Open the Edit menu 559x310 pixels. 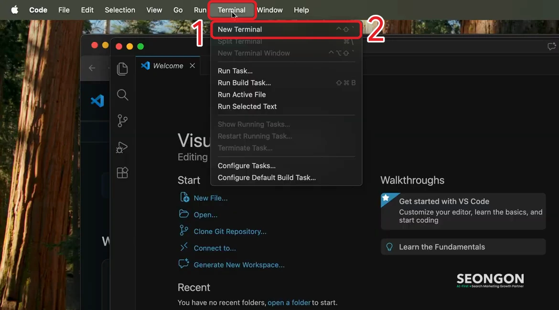[87, 10]
